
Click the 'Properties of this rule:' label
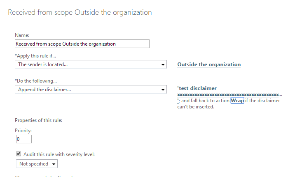38,120
